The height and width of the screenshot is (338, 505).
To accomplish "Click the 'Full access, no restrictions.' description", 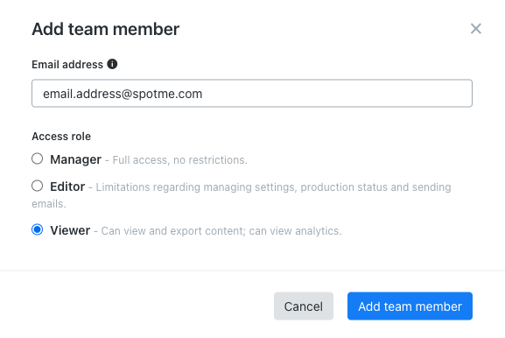I will click(x=179, y=160).
